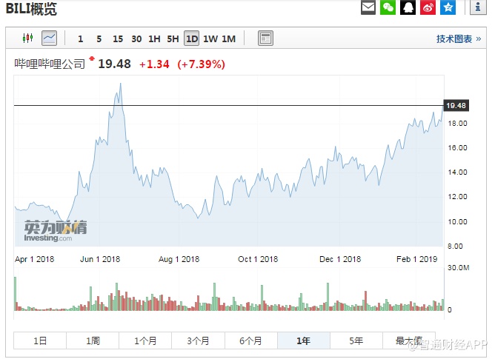The width and height of the screenshot is (495, 359).
Task: Share to Weibo with red icon
Action: tap(428, 8)
